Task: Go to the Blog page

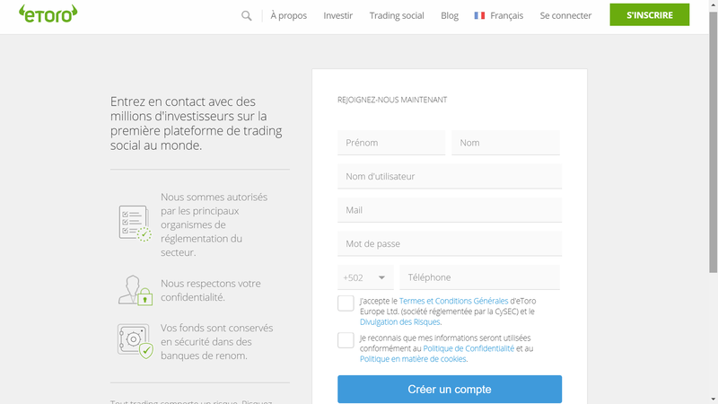Action: point(450,15)
